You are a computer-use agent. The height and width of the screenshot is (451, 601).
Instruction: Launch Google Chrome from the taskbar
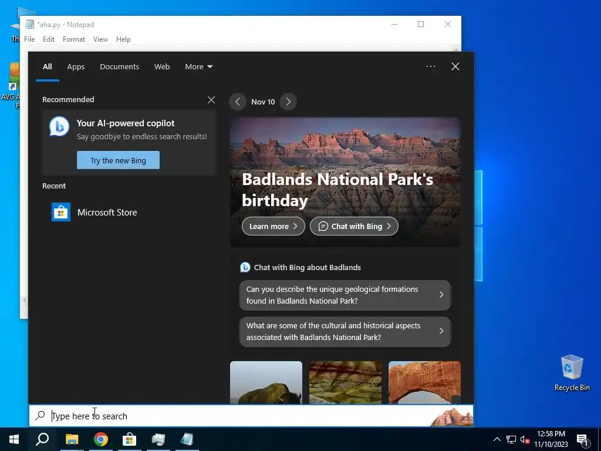[x=101, y=439]
